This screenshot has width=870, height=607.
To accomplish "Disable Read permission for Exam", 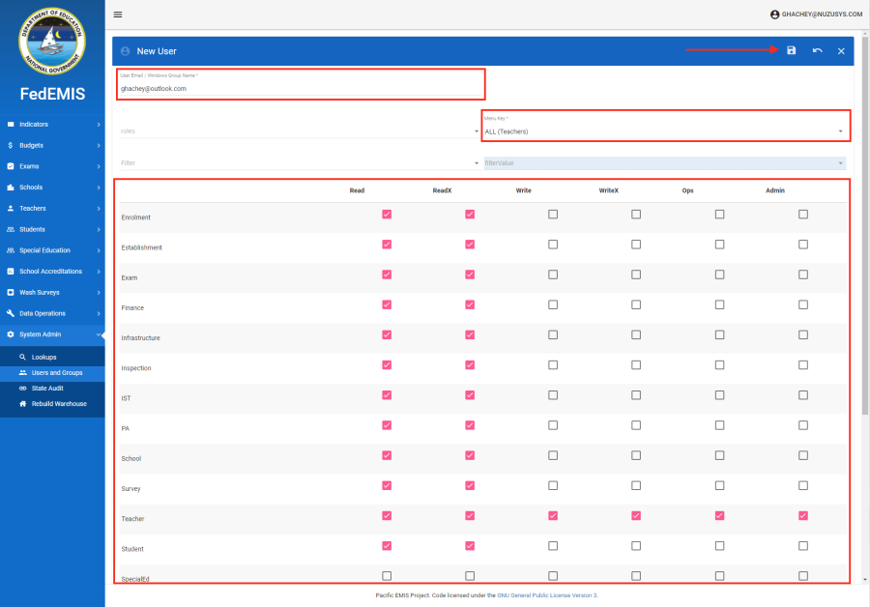I will tap(387, 275).
